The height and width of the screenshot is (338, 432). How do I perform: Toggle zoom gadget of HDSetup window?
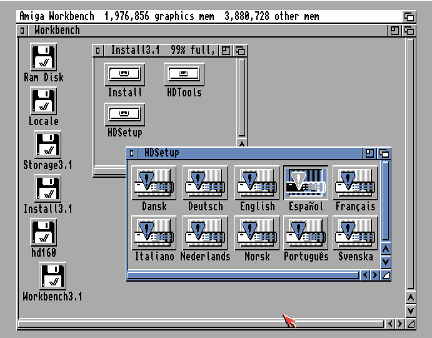[370, 153]
